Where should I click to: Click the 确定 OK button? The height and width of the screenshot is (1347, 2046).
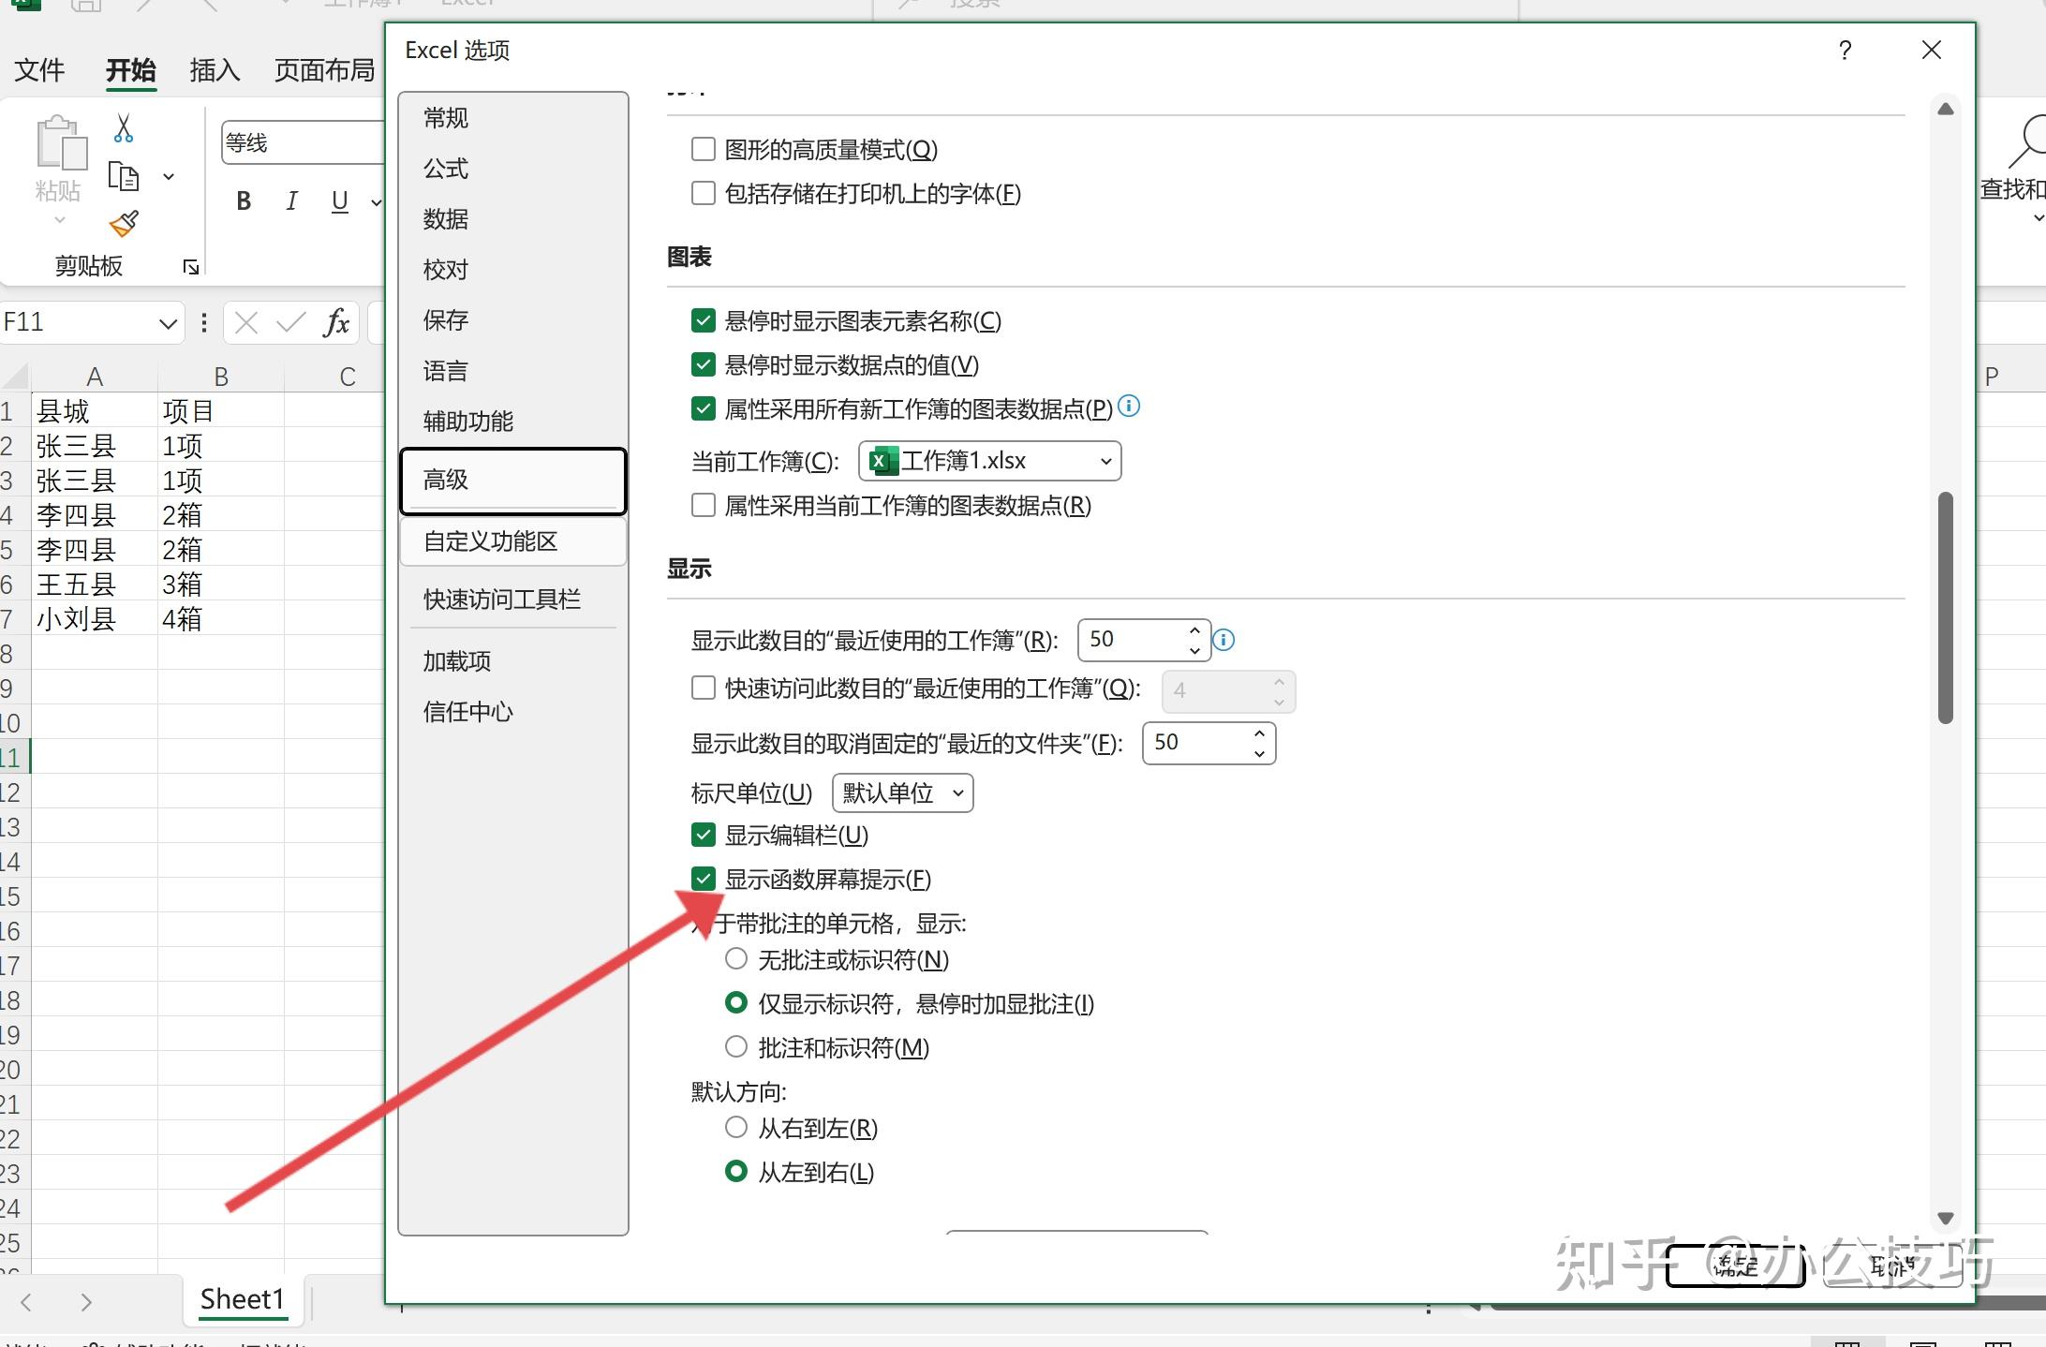tap(1735, 1266)
